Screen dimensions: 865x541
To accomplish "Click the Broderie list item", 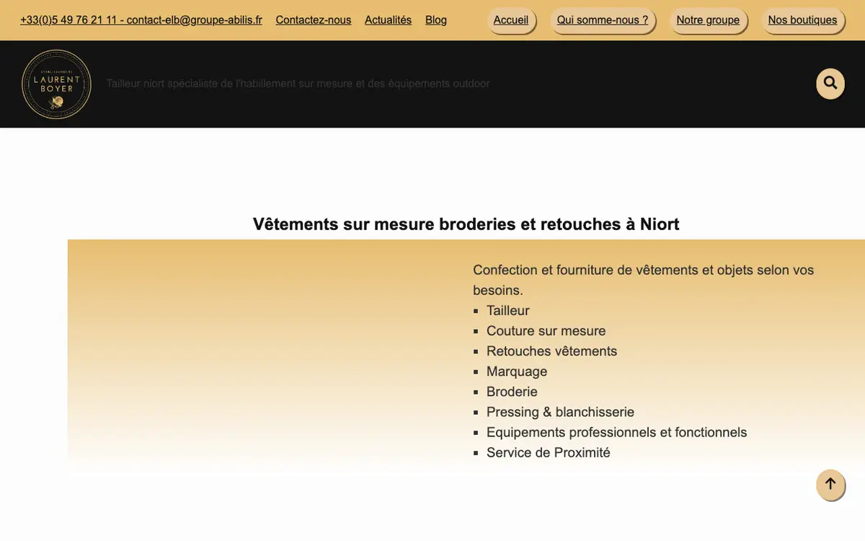I will pyautogui.click(x=513, y=392).
